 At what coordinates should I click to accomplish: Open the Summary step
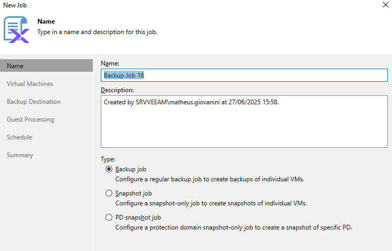click(x=20, y=155)
